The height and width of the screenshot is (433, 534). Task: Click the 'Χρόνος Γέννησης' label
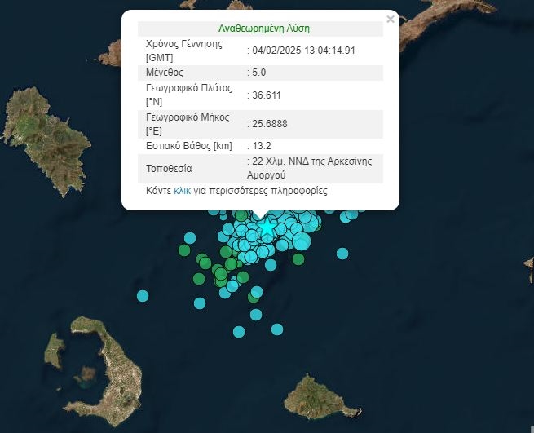coord(184,44)
